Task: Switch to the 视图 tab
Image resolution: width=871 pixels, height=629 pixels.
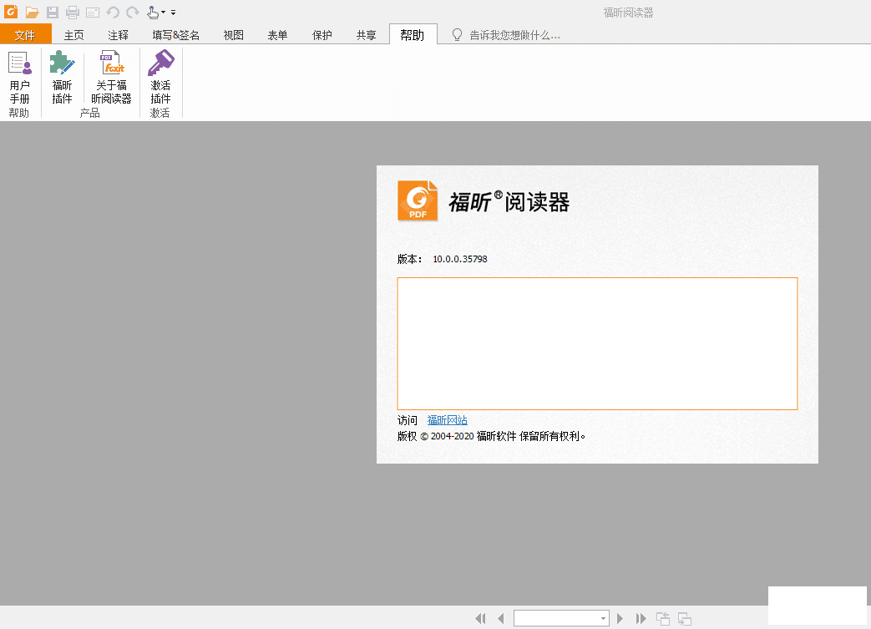Action: point(234,35)
